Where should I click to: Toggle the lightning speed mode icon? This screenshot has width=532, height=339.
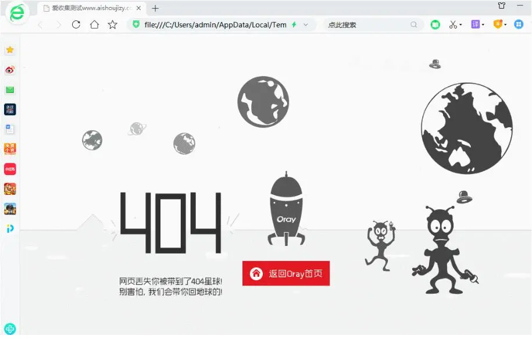(x=294, y=24)
